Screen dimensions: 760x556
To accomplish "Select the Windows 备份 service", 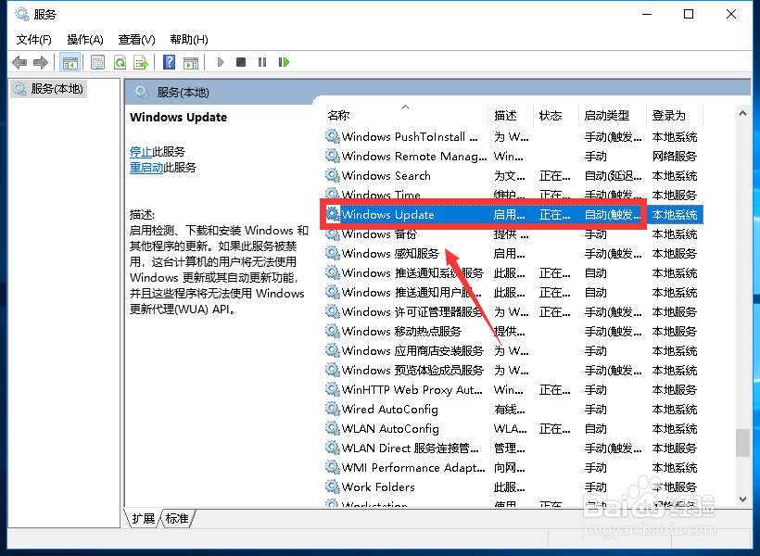I will [513, 234].
